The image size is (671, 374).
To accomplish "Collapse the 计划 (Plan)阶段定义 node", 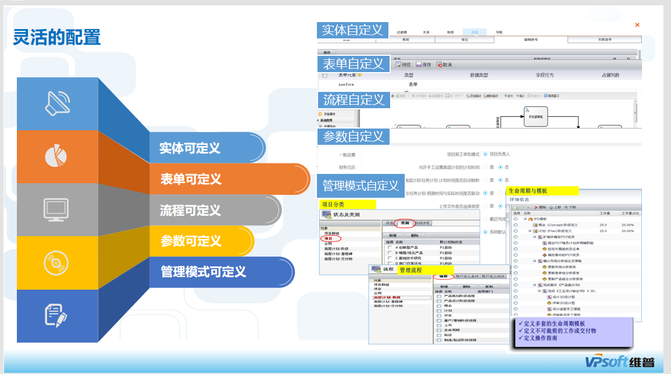I will coord(530,231).
